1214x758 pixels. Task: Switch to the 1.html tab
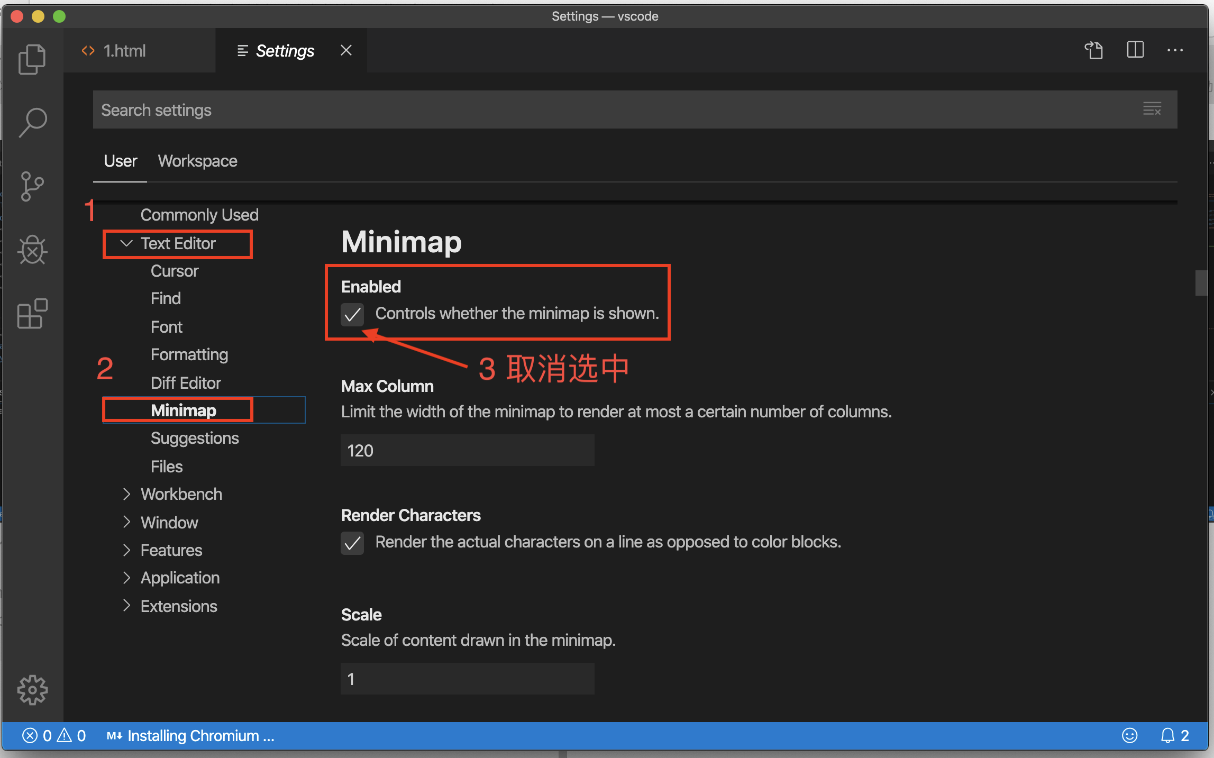(125, 50)
